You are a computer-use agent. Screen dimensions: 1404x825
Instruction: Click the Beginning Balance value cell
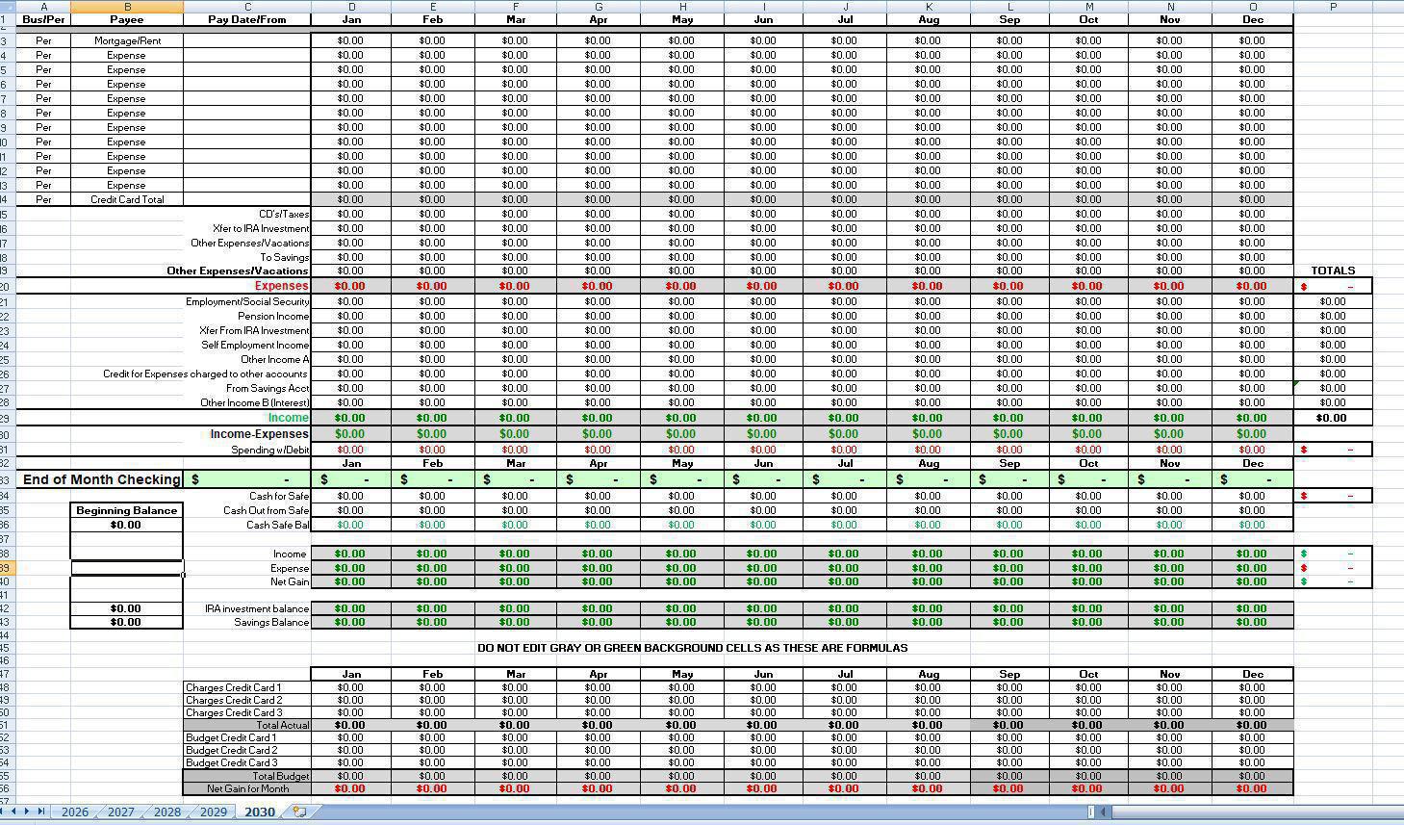click(x=126, y=525)
